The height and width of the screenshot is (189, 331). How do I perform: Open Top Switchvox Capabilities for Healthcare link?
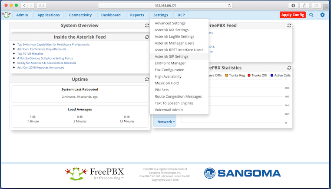click(x=53, y=44)
